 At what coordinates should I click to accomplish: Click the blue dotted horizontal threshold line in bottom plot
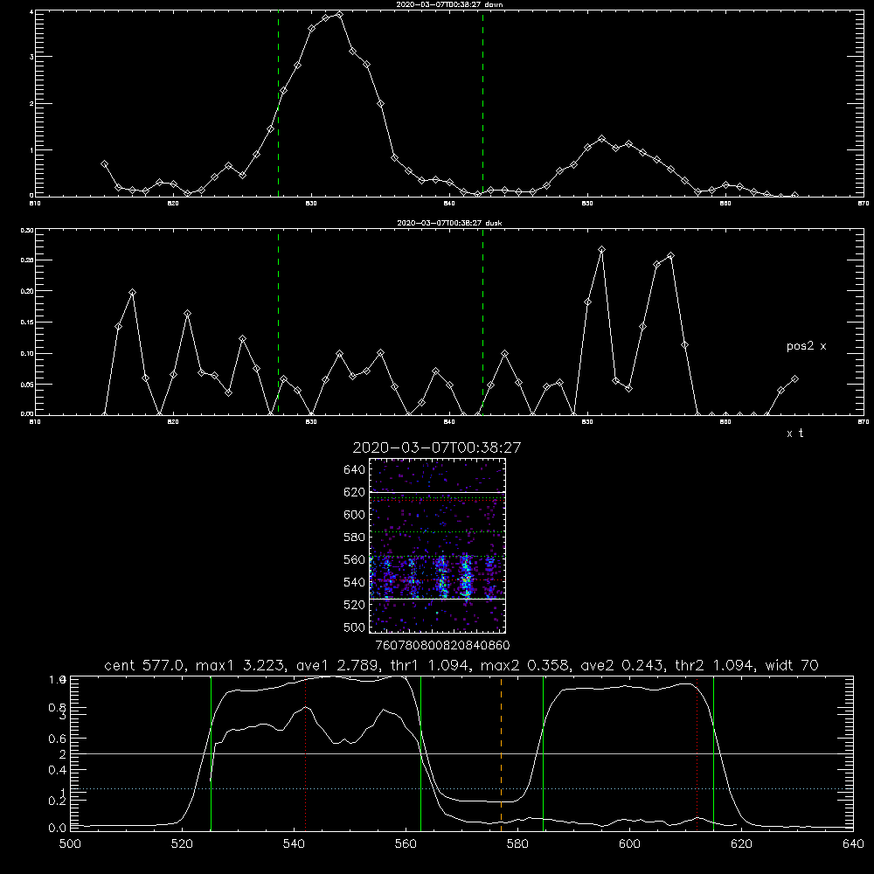tap(461, 788)
